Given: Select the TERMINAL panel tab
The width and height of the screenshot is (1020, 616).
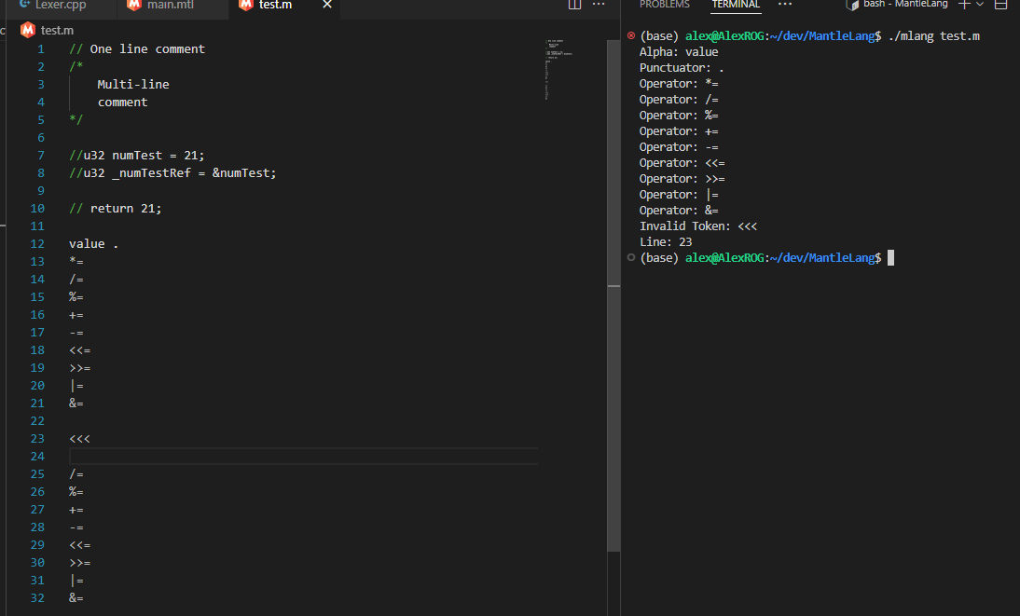Looking at the screenshot, I should coord(736,5).
